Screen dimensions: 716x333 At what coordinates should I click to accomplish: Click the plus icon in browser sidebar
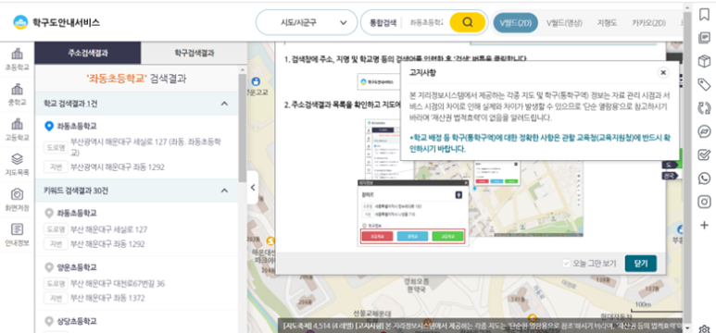point(704,225)
